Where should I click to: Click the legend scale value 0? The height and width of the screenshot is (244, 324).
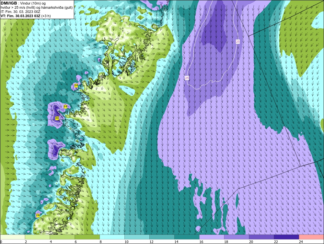click(x=1, y=242)
